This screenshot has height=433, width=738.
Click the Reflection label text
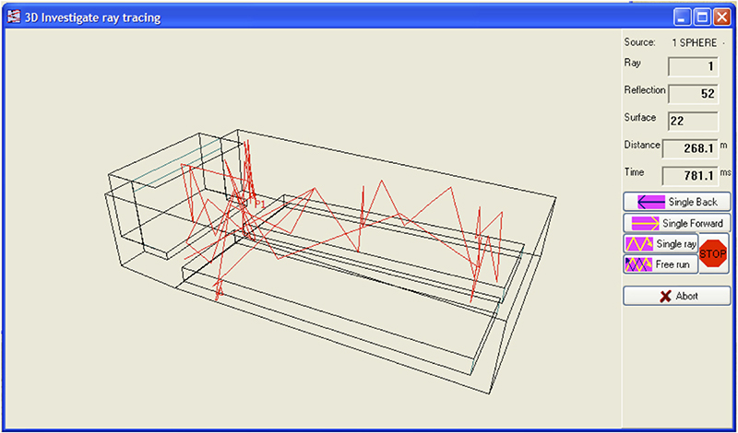645,89
